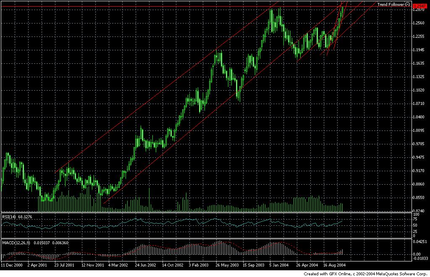This screenshot has width=430, height=277.
Task: Click the "4 Mar 2002" date label
Action: tap(118, 265)
